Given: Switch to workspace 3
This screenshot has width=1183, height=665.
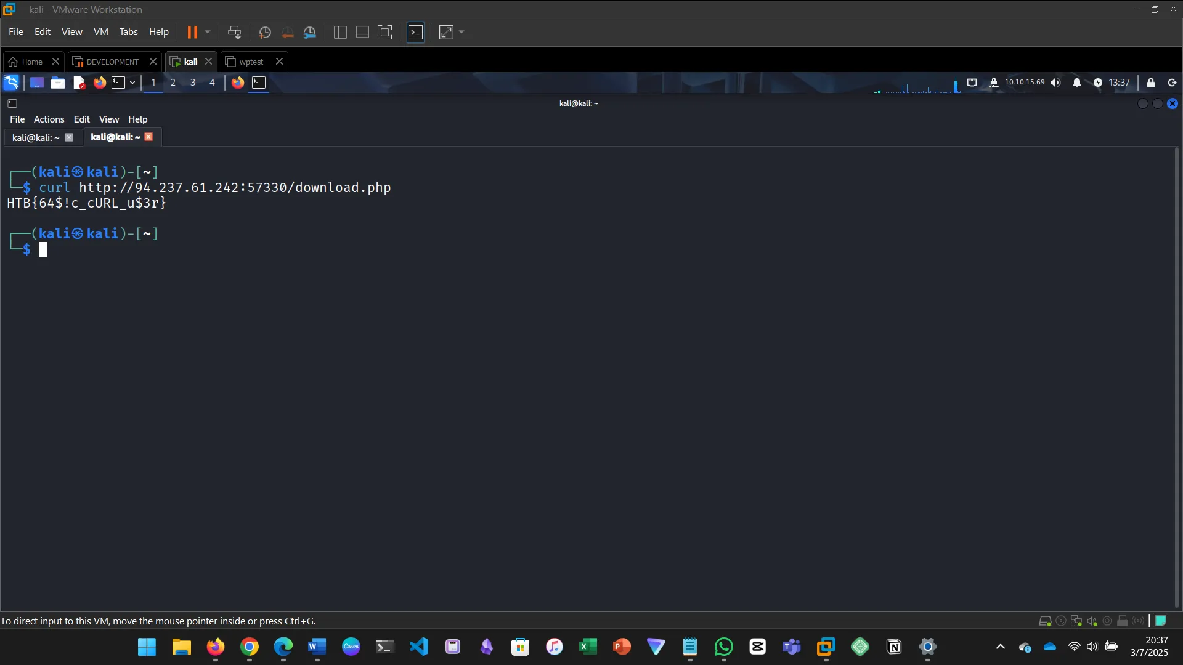Looking at the screenshot, I should coord(193,83).
